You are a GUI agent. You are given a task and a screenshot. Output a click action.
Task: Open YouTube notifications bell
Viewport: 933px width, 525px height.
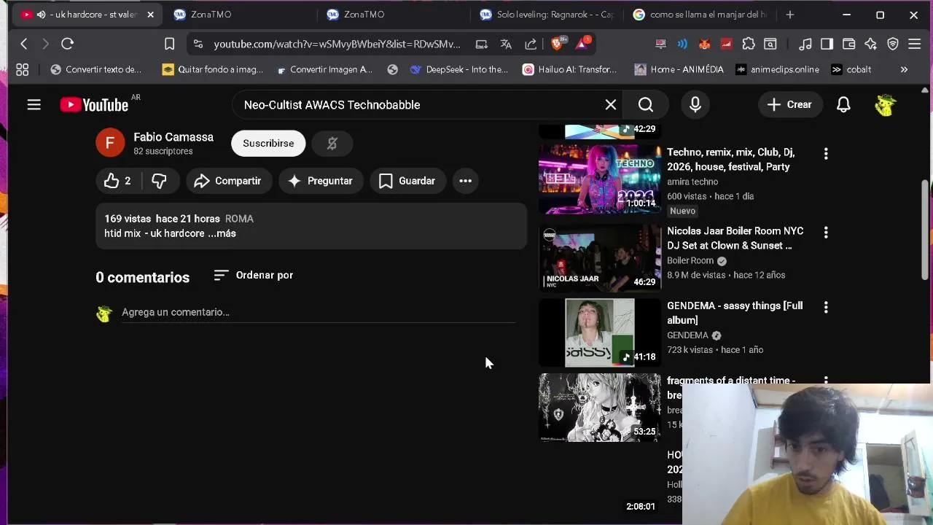point(843,104)
